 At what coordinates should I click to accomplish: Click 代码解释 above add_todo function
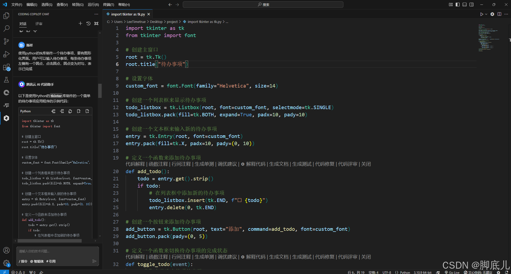click(135, 164)
